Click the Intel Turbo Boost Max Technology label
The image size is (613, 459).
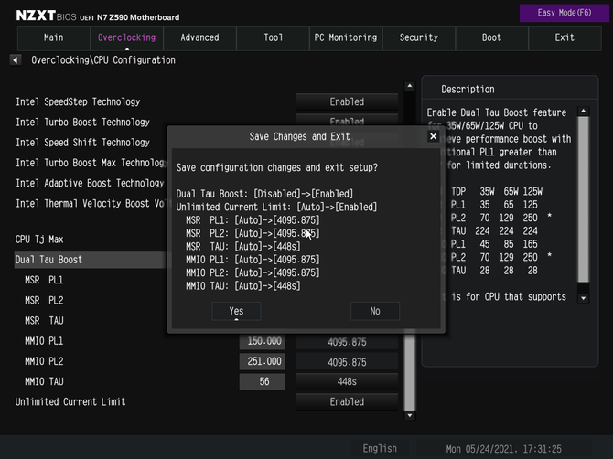[x=91, y=163]
